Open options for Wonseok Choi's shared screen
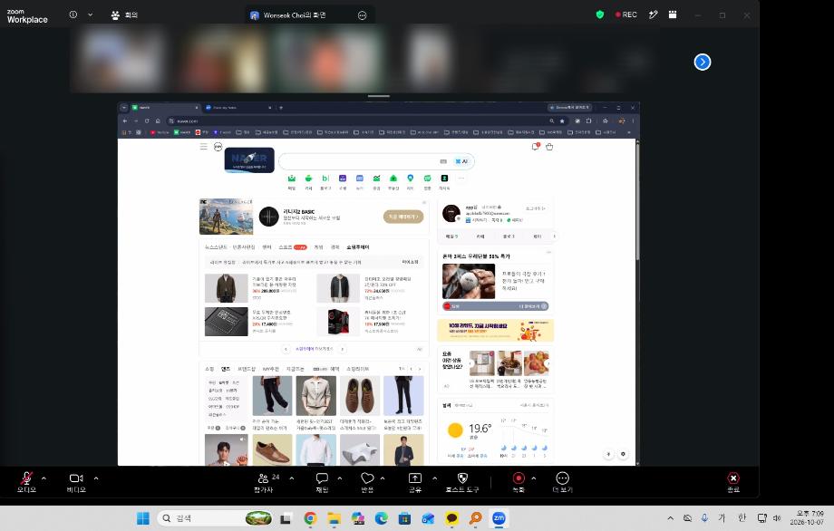The height and width of the screenshot is (531, 834). click(x=363, y=15)
